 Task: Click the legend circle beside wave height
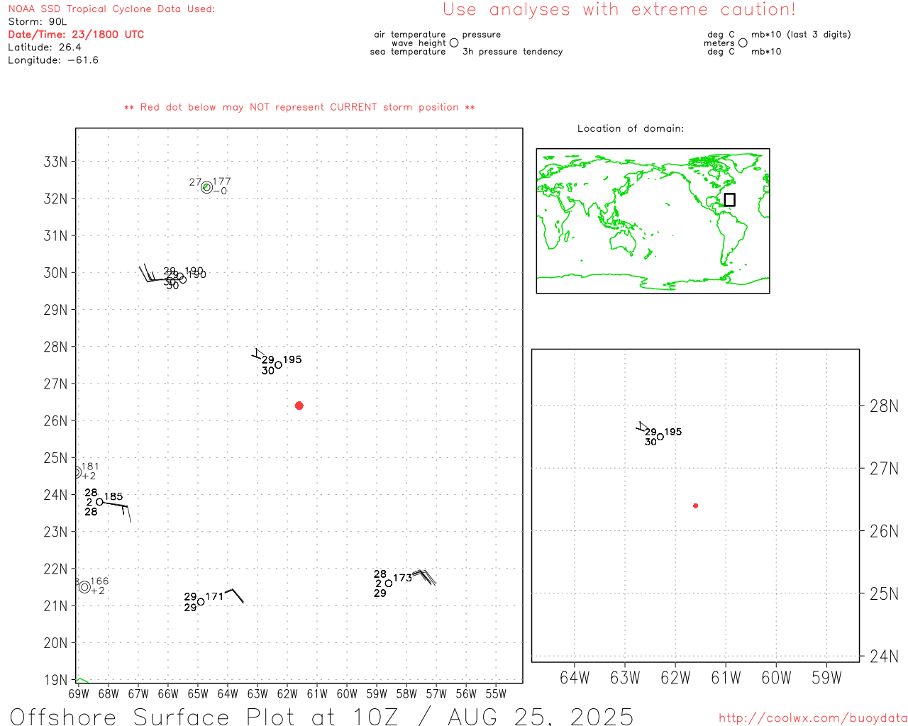point(454,43)
